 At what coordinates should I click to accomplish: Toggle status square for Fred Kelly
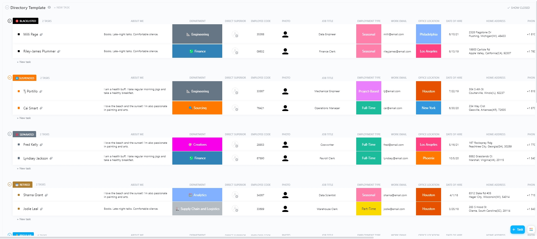[19, 145]
